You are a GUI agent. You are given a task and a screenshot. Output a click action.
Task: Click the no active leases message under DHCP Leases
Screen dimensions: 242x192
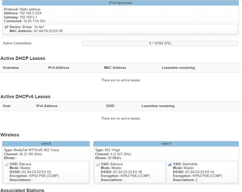tap(120, 80)
